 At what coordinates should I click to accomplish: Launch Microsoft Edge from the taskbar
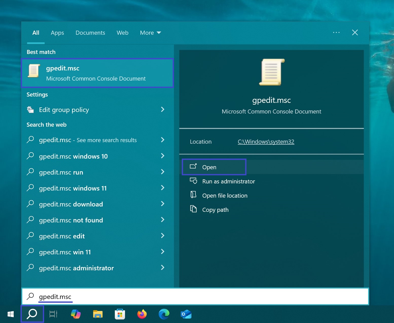click(x=164, y=314)
